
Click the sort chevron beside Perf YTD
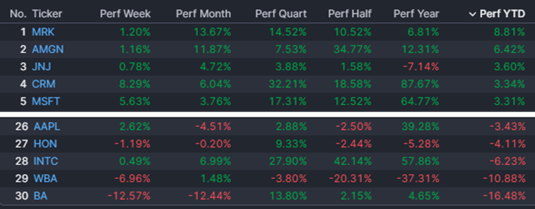pos(472,14)
